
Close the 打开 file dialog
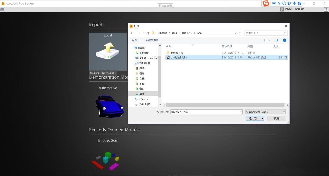coord(286,26)
